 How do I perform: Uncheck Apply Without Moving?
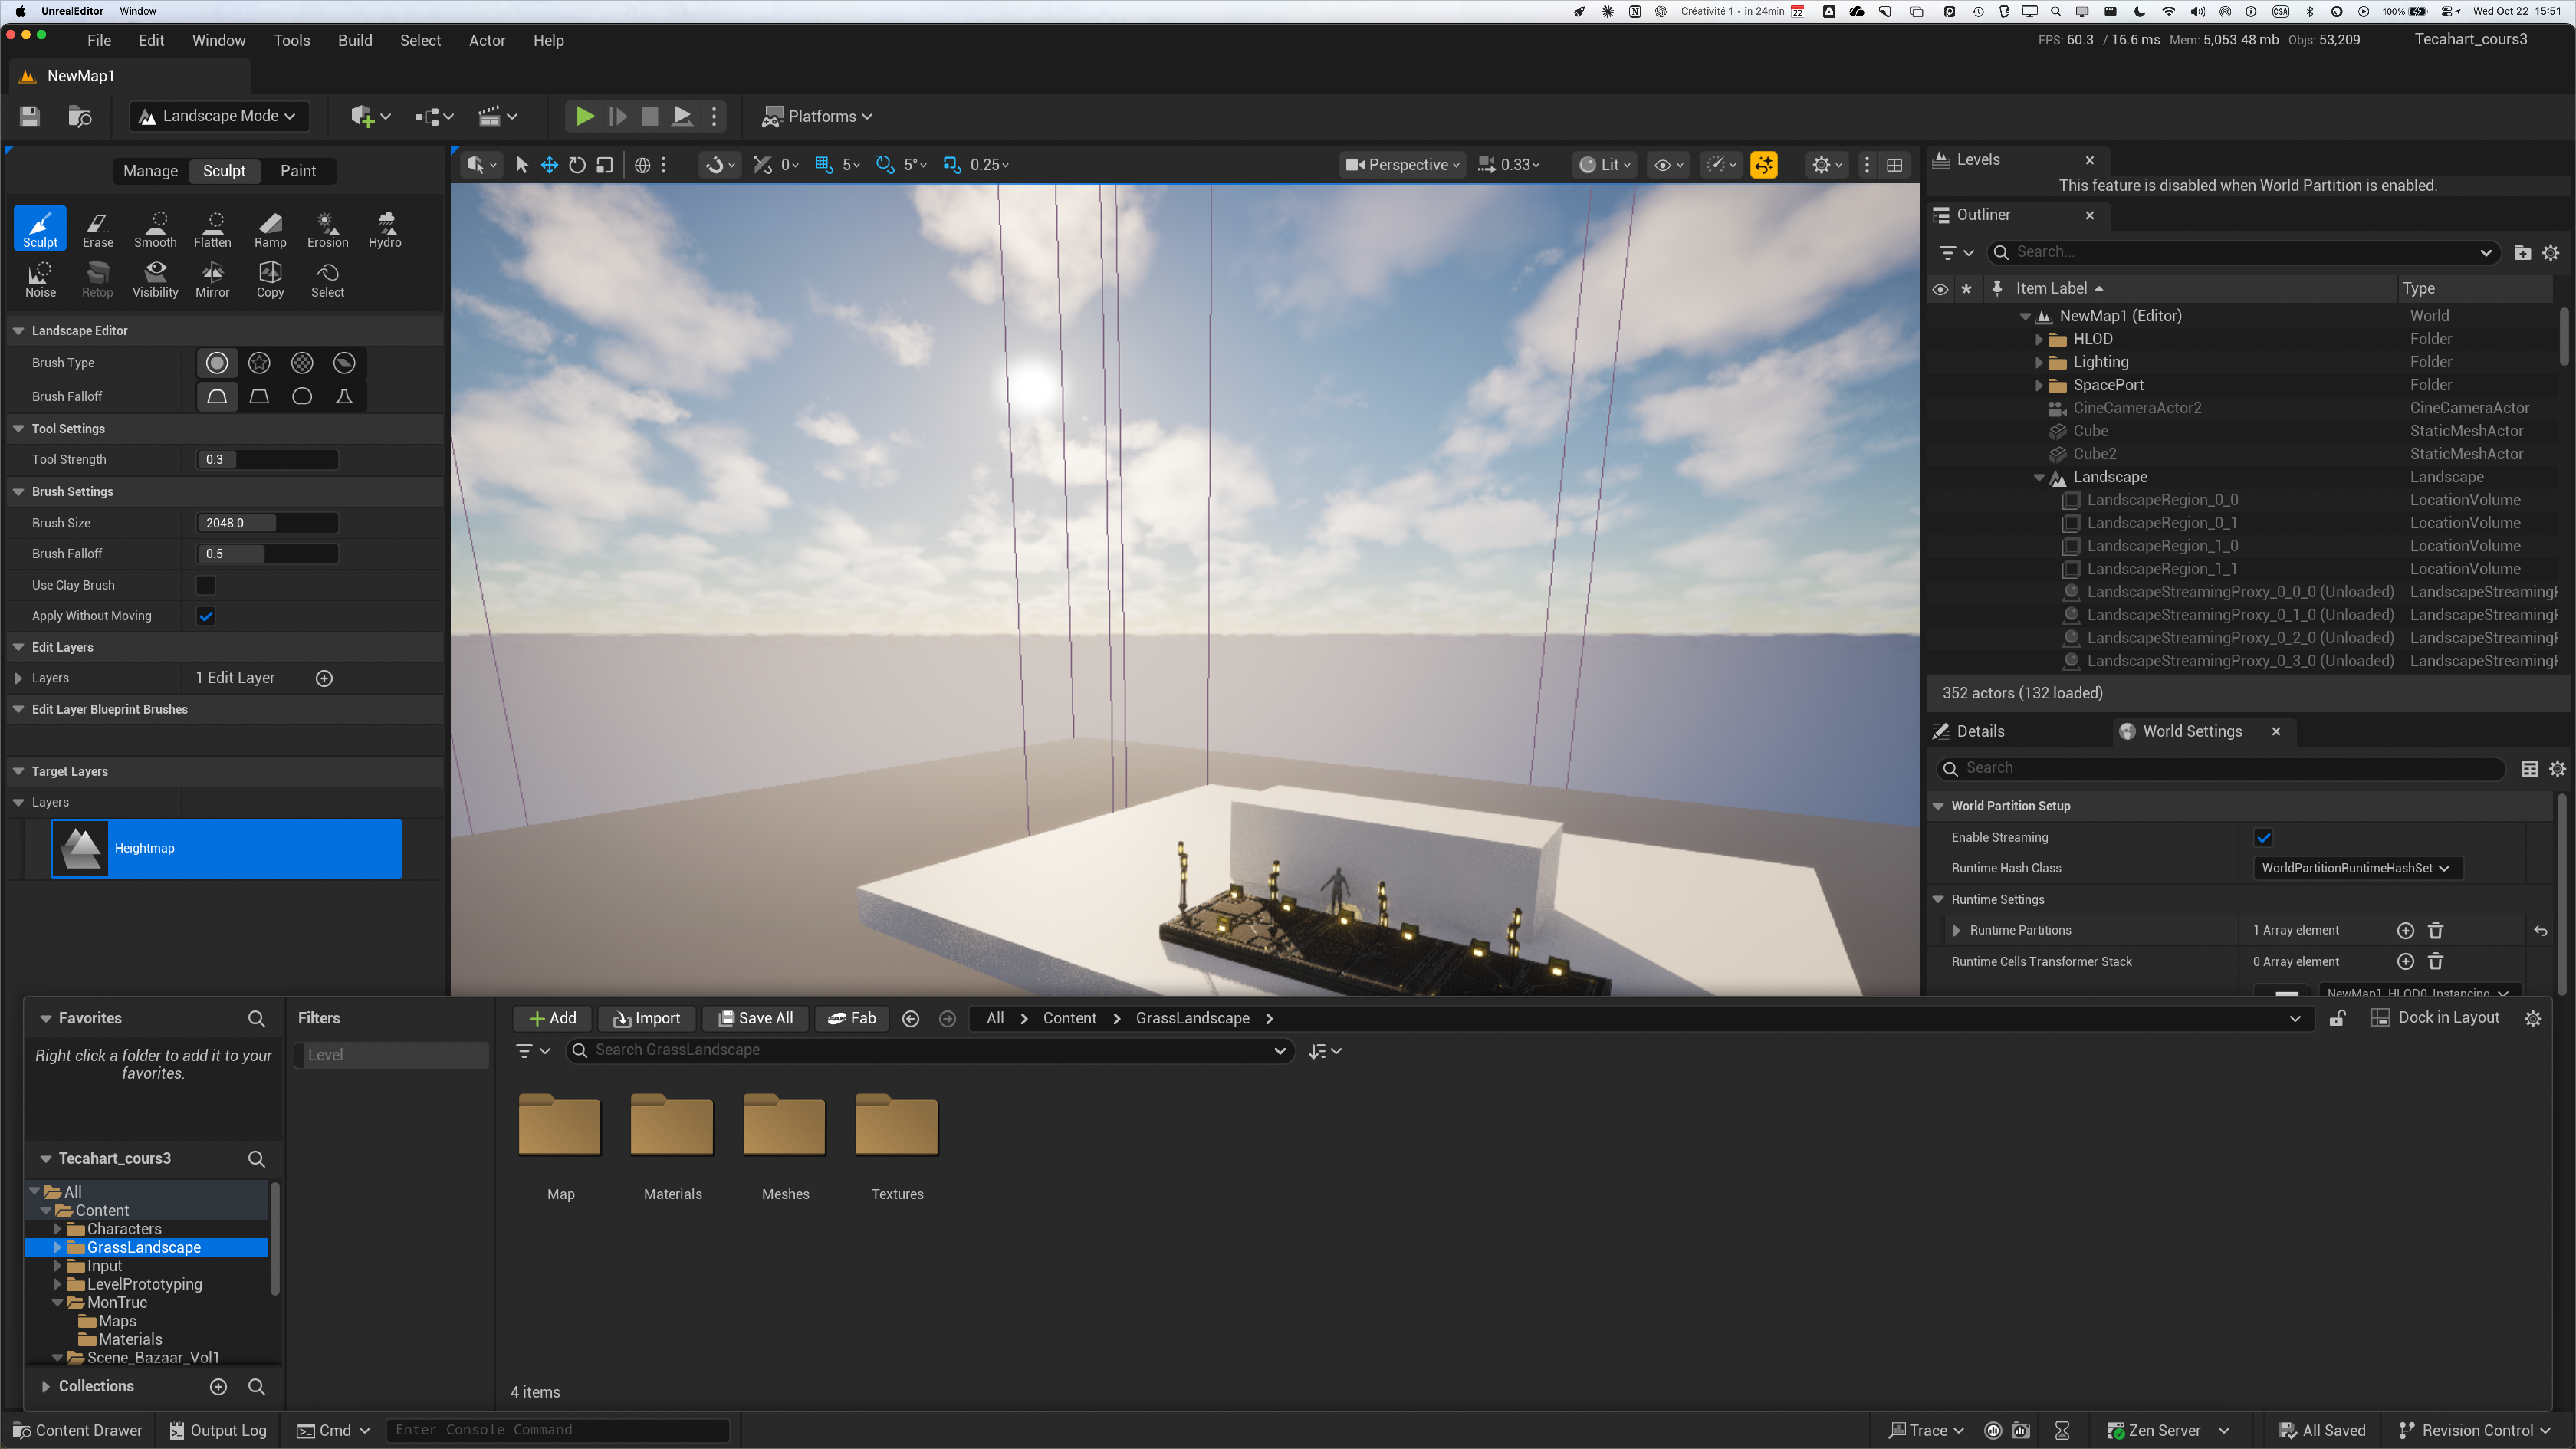pyautogui.click(x=206, y=616)
